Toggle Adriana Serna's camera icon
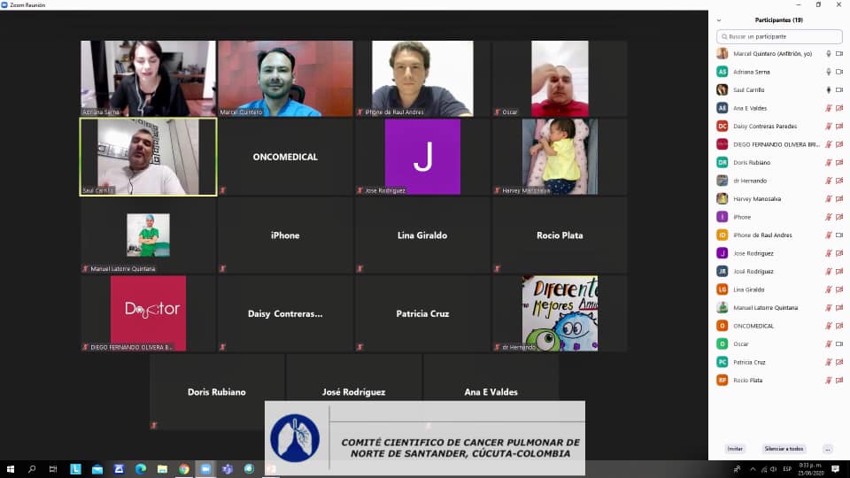The image size is (850, 478). (839, 72)
